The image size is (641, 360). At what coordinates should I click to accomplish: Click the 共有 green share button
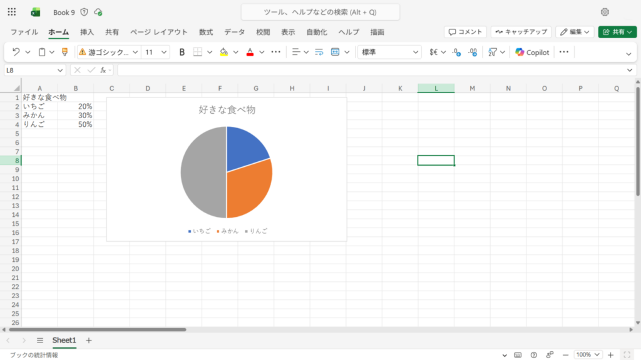pos(613,32)
